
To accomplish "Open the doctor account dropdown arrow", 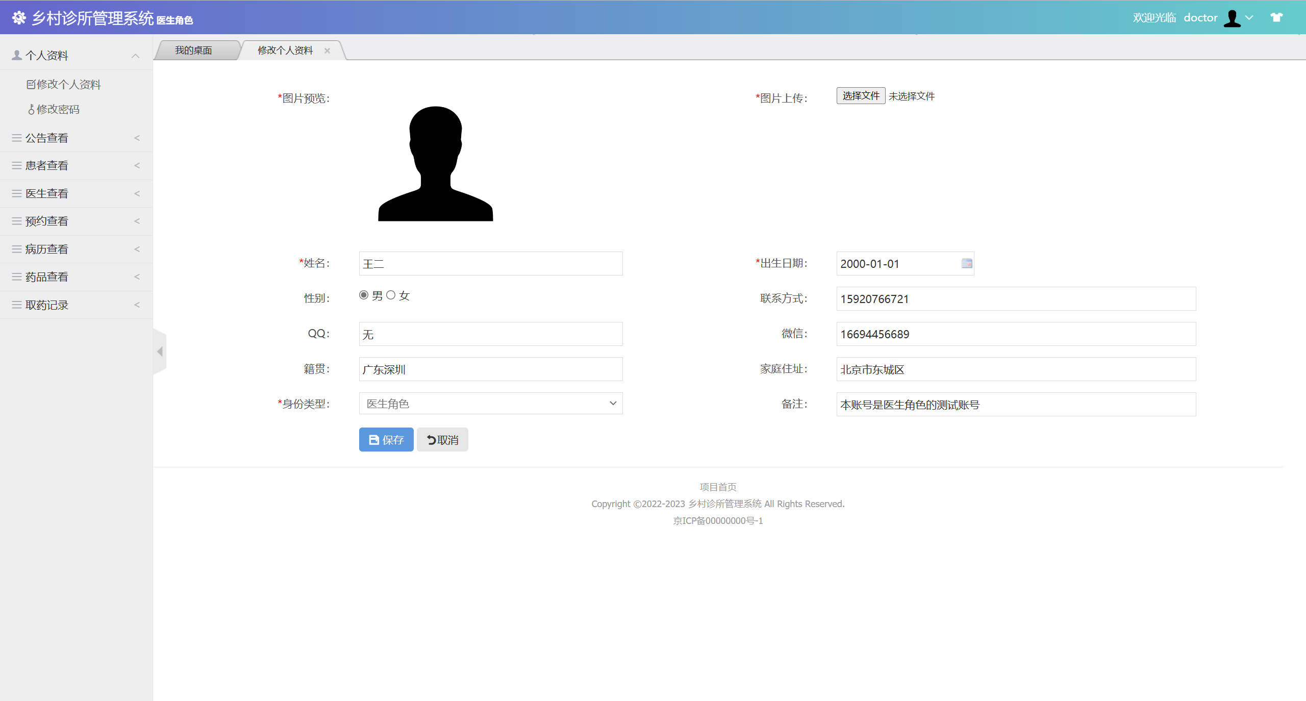I will (1249, 17).
